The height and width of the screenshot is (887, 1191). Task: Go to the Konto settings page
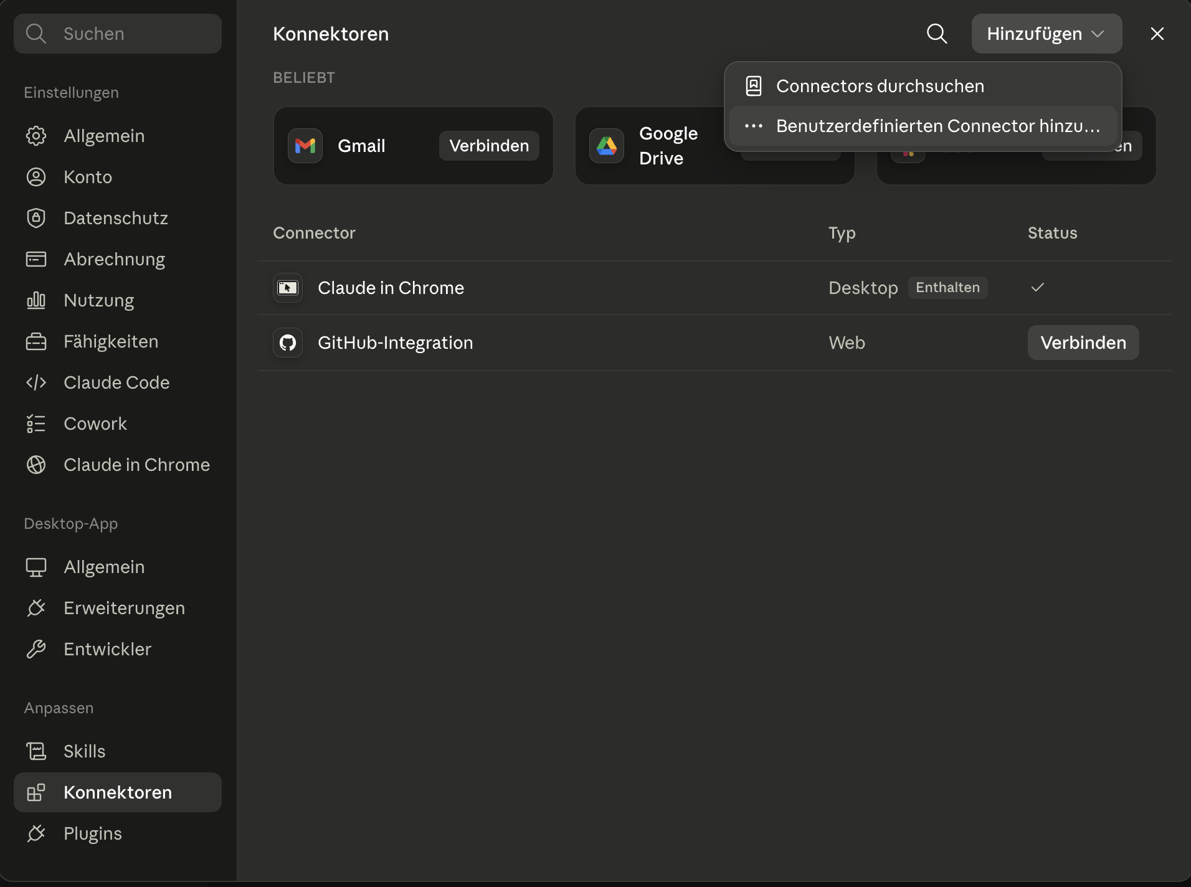[x=118, y=177]
